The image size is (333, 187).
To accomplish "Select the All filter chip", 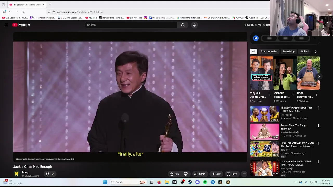I will (253, 51).
